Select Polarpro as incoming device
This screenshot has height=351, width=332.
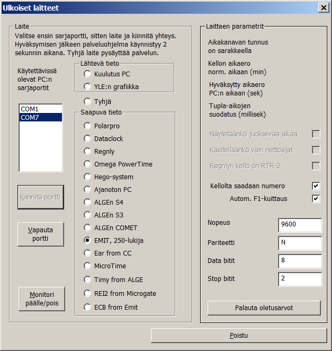tap(87, 126)
